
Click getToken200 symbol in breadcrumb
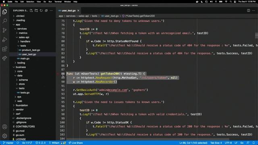(140, 16)
